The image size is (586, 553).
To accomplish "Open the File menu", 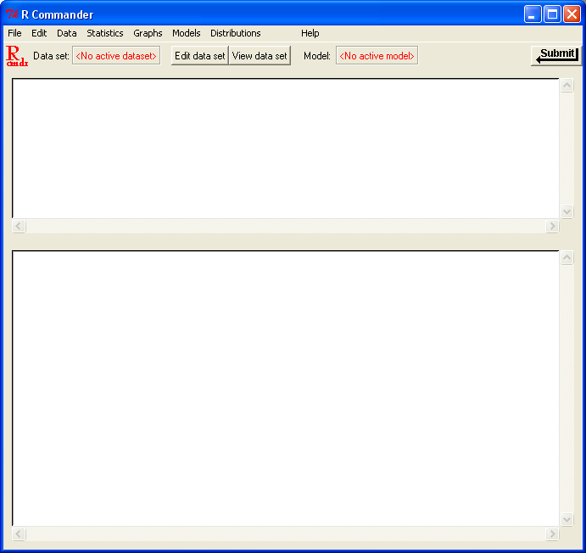I will click(x=14, y=33).
